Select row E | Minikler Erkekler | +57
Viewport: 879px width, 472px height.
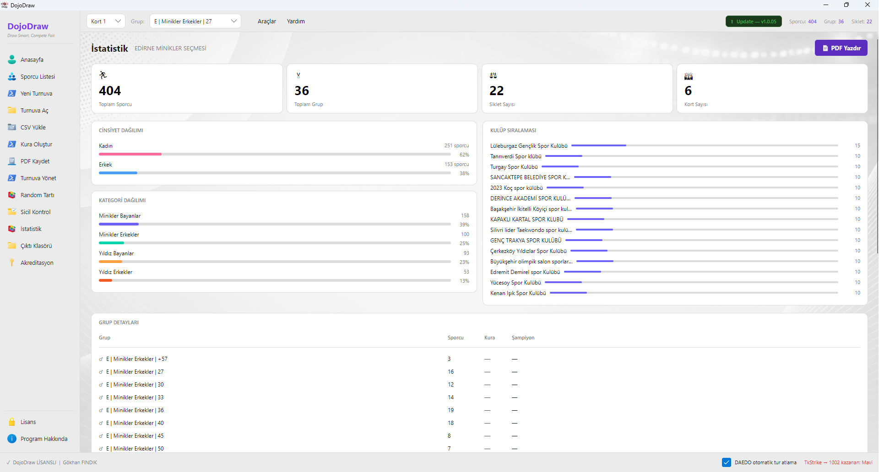[x=479, y=359]
